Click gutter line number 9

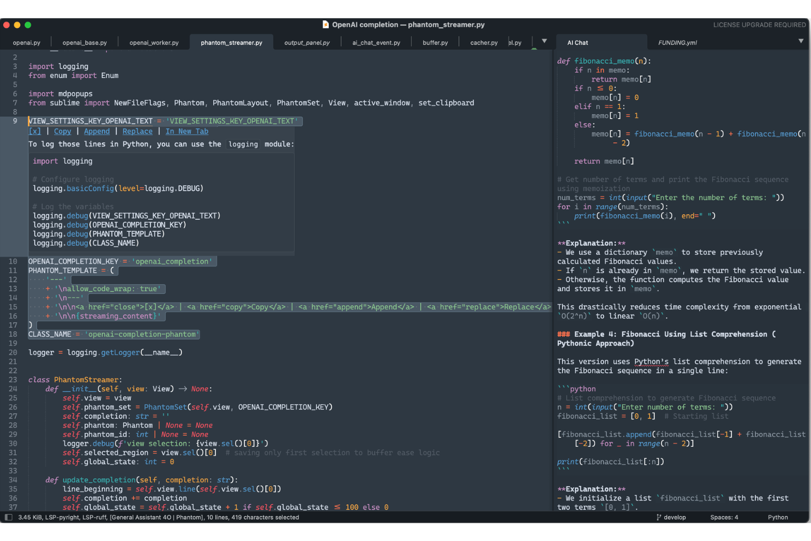pos(15,121)
